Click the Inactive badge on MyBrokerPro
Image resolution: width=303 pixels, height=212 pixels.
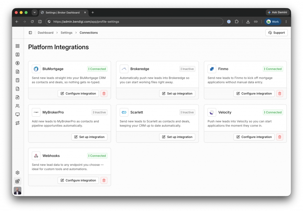coord(99,113)
